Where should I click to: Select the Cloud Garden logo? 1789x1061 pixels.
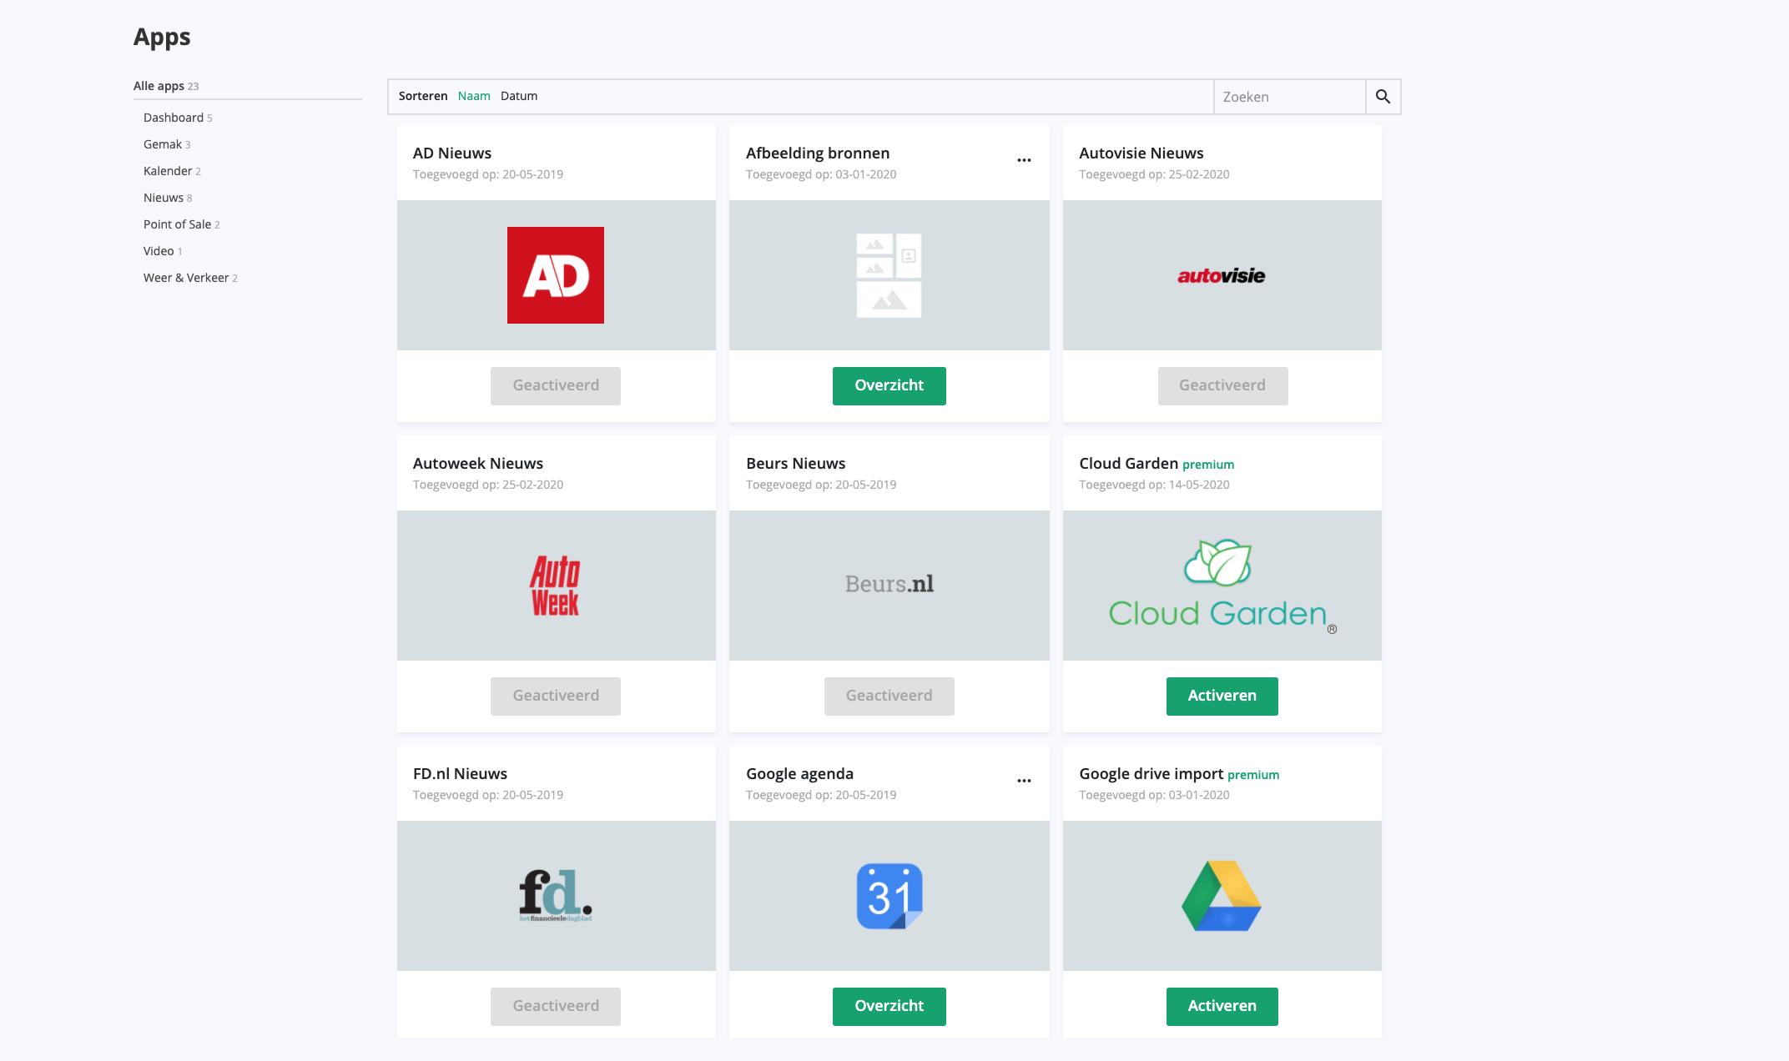pyautogui.click(x=1221, y=585)
